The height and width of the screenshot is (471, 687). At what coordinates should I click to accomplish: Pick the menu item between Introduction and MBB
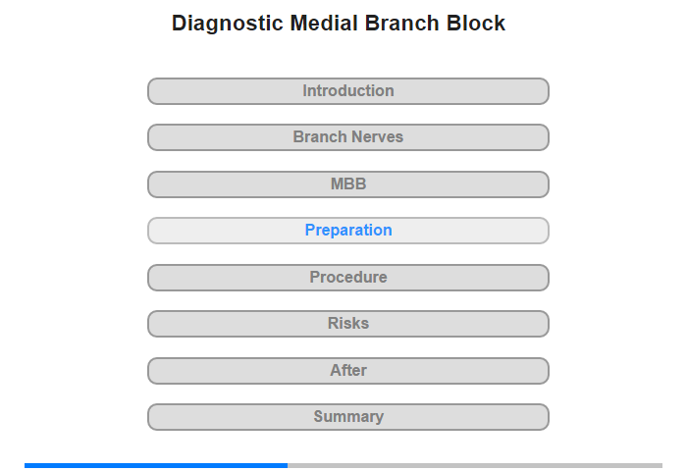click(348, 137)
